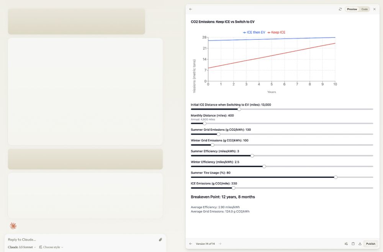Download the artifact file

tap(360, 244)
